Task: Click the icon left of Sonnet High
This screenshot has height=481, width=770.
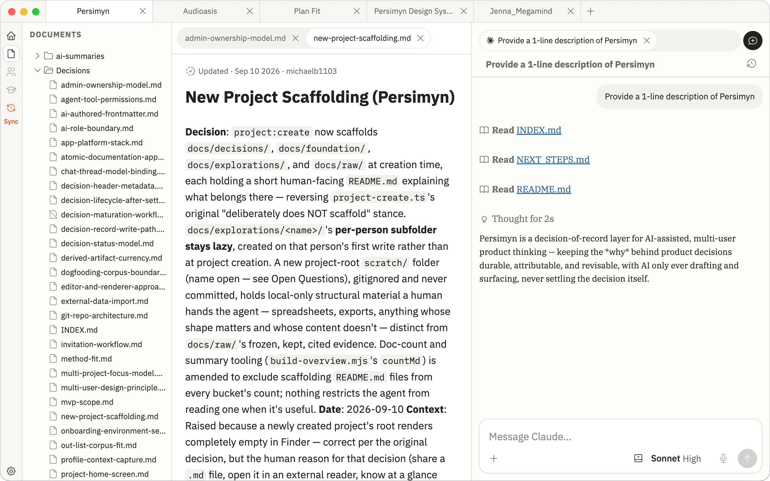Action: point(638,458)
